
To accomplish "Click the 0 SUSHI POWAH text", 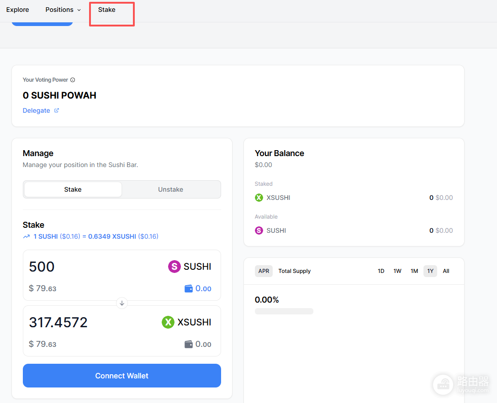I will [59, 95].
